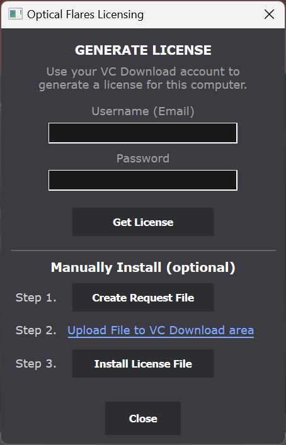Click the empty title bar area beside the title
286x445 pixels.
[203, 14]
